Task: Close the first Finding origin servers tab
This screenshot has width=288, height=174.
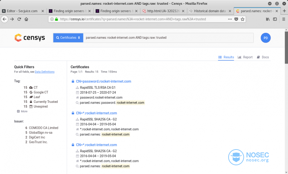Action: (x=89, y=11)
